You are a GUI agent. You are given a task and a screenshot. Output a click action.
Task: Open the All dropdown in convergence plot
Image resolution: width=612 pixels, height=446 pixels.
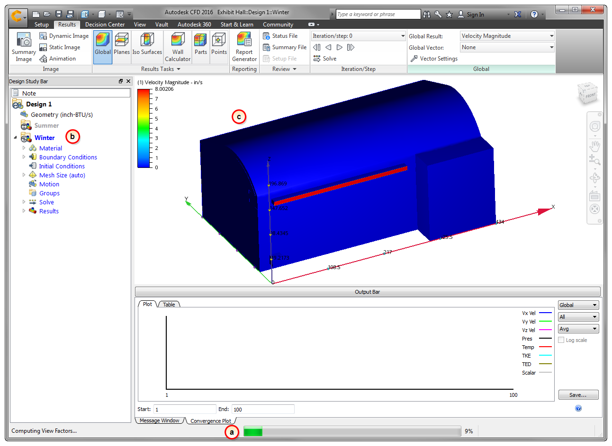click(578, 317)
